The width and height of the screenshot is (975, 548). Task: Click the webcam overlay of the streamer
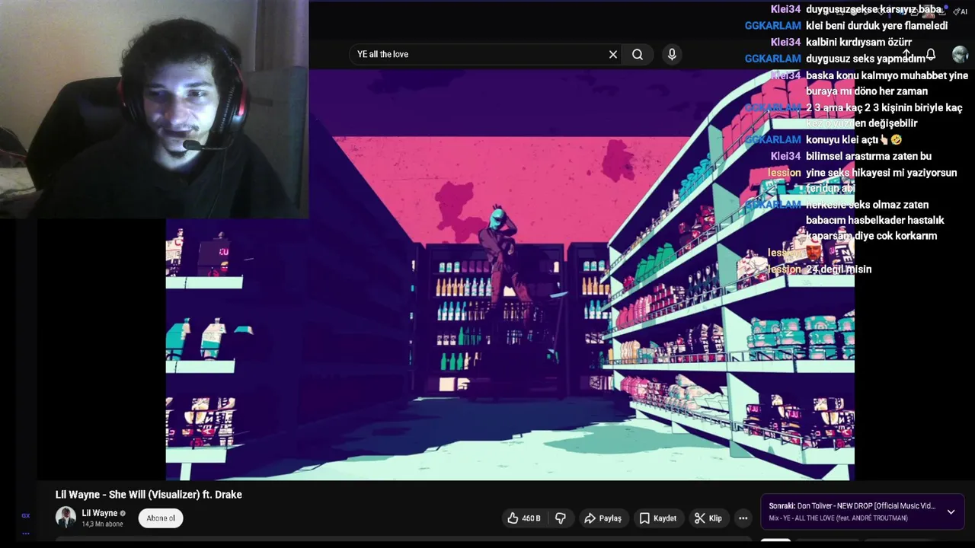154,109
